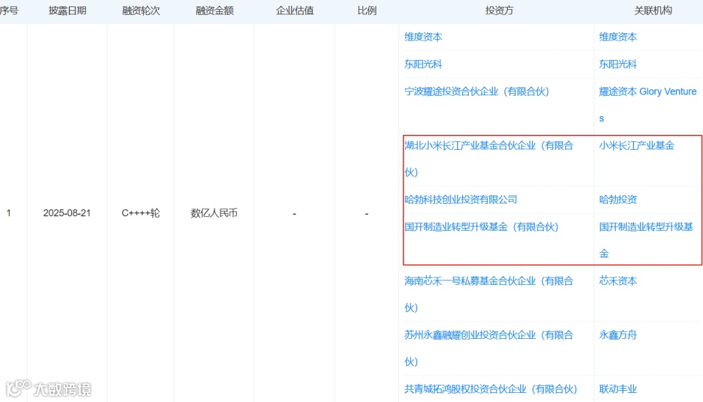The height and width of the screenshot is (402, 703).
Task: Select the C++++轮 round cell
Action: (141, 213)
